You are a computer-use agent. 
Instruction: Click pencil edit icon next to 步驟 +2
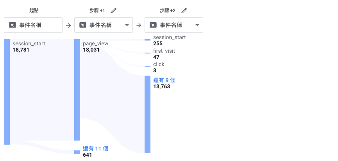(x=184, y=11)
